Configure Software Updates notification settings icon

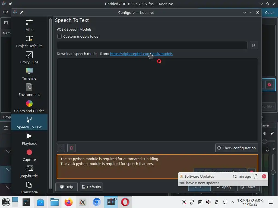point(256,176)
